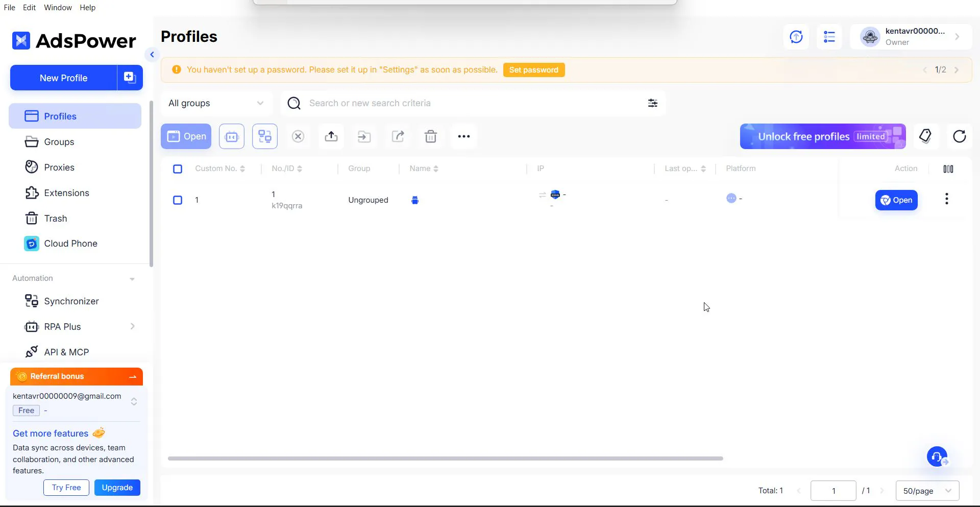Open the customer support chat bubble
The height and width of the screenshot is (507, 980).
pyautogui.click(x=937, y=456)
